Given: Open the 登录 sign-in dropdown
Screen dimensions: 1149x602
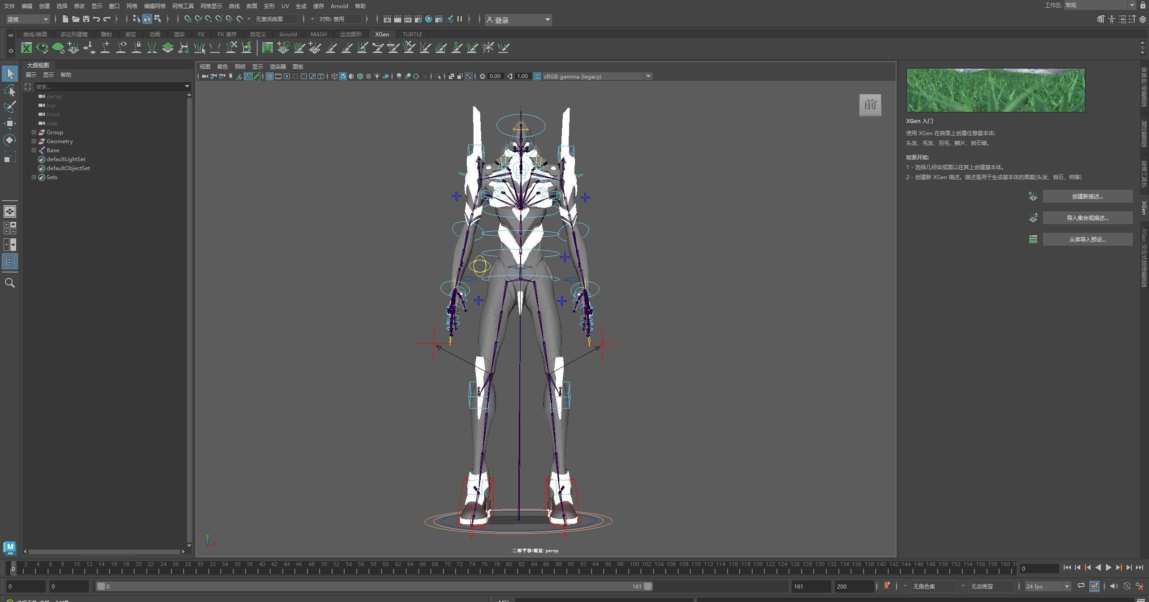Looking at the screenshot, I should pyautogui.click(x=518, y=20).
